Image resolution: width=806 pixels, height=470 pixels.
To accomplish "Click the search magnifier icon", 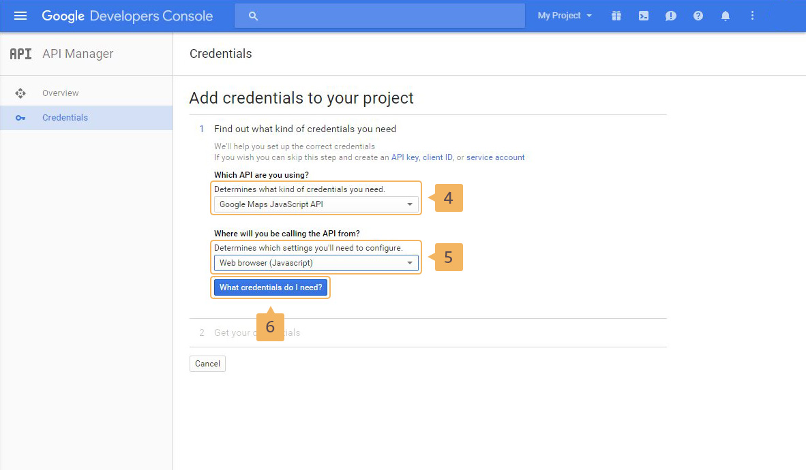I will (x=254, y=16).
